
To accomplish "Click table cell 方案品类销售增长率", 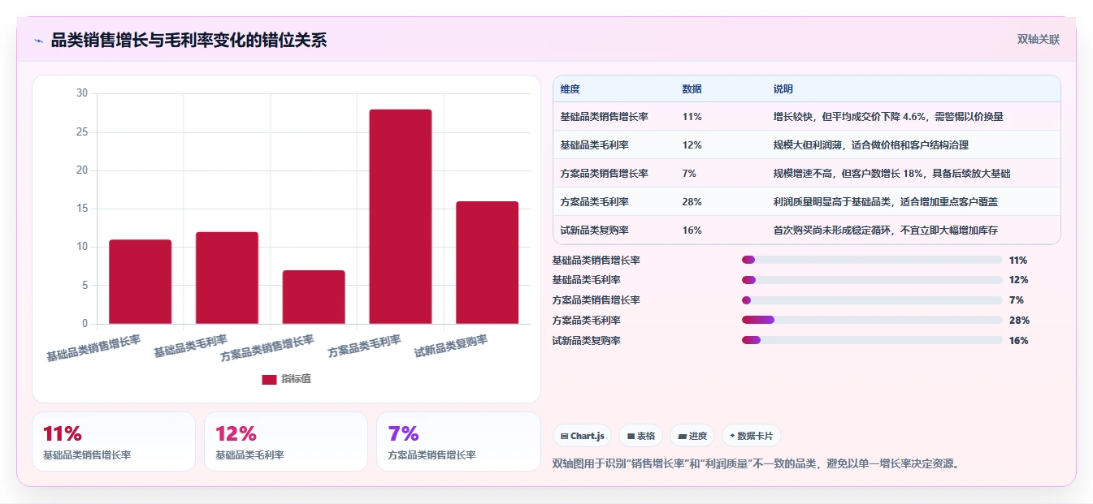I will [604, 174].
